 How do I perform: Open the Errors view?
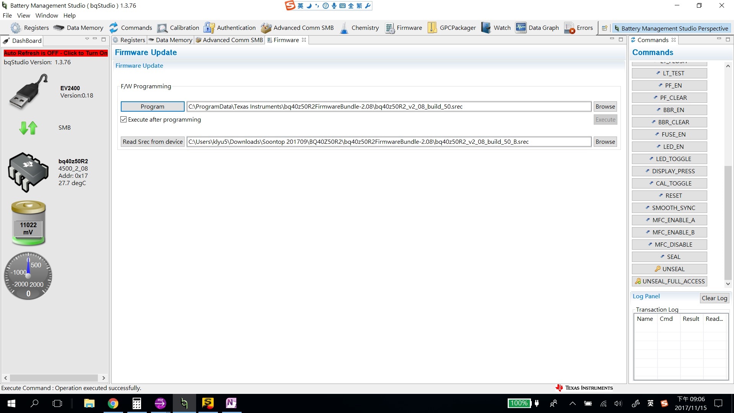pyautogui.click(x=578, y=28)
